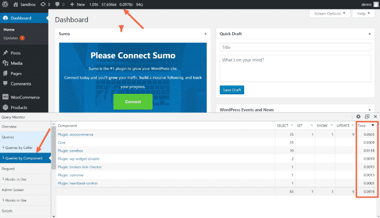The image size is (380, 218).
Task: Switch to Hooks in Use under Request
Action: tap(22, 179)
